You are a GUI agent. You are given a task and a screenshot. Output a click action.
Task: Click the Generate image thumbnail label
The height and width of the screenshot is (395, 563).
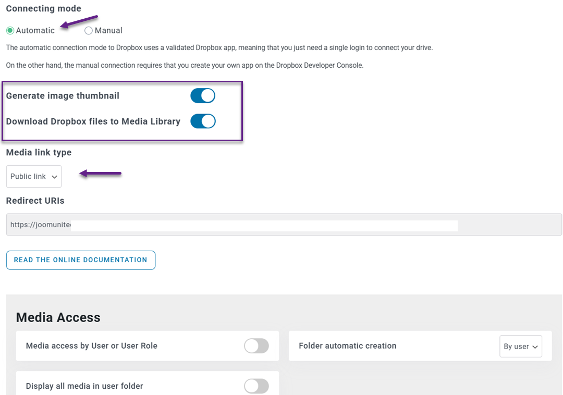[63, 95]
